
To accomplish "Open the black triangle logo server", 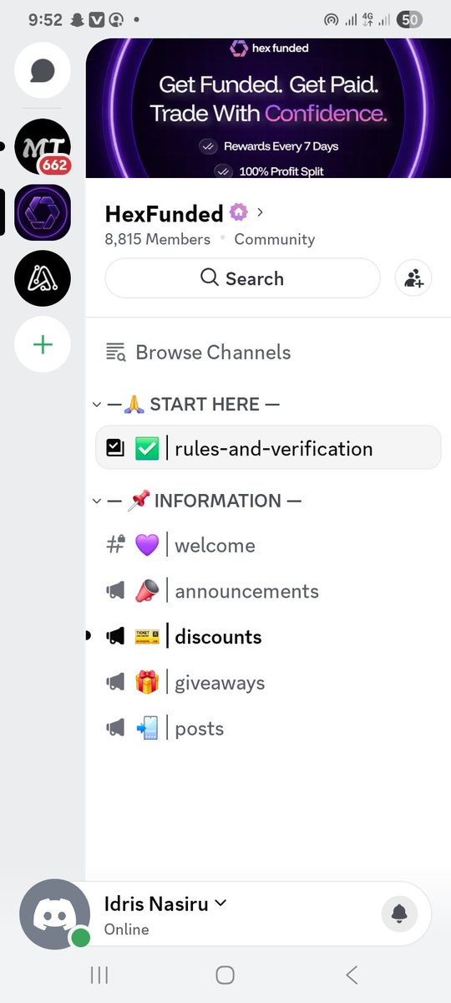I will click(x=43, y=277).
